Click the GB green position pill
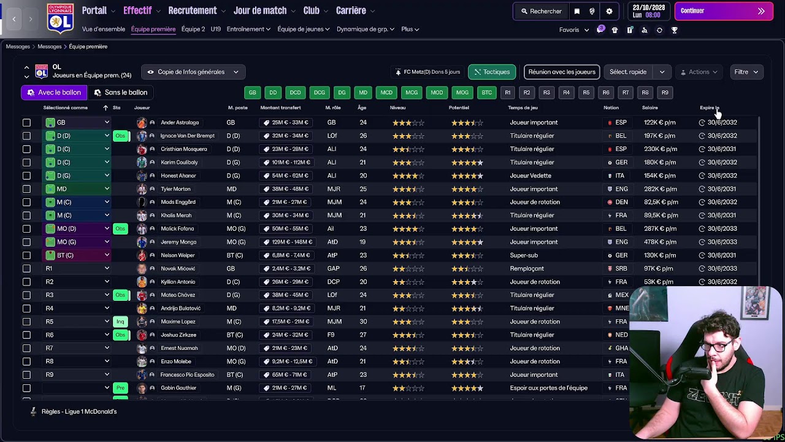Viewport: 785px width, 442px height. pyautogui.click(x=252, y=93)
